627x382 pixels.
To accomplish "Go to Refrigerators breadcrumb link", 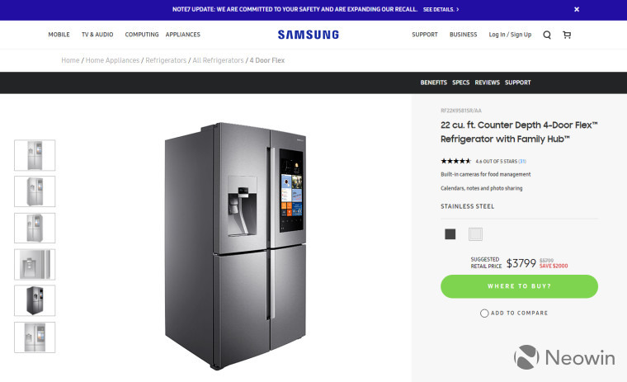I will 166,60.
